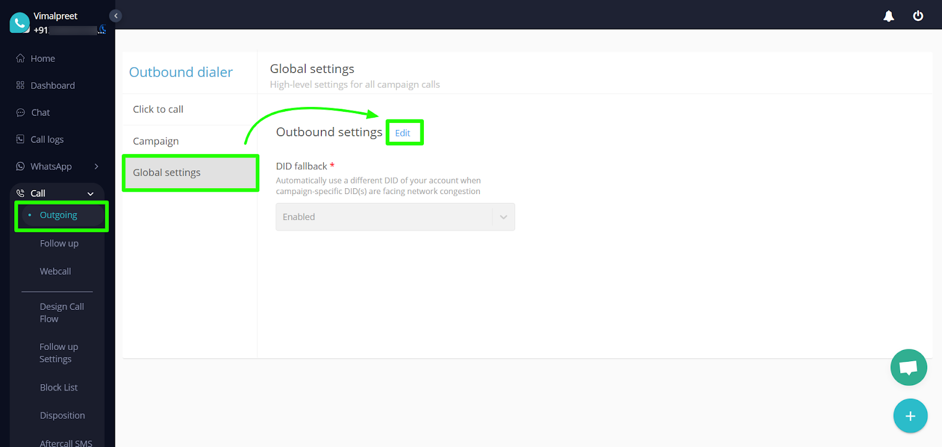Click the Call logs icon

21,139
